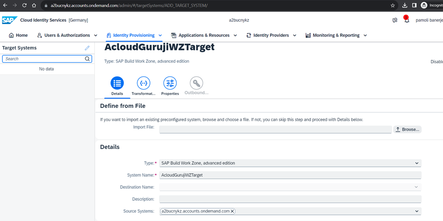Viewport: 443px width, 221px height.
Task: Go to the Home page
Action: 18,35
